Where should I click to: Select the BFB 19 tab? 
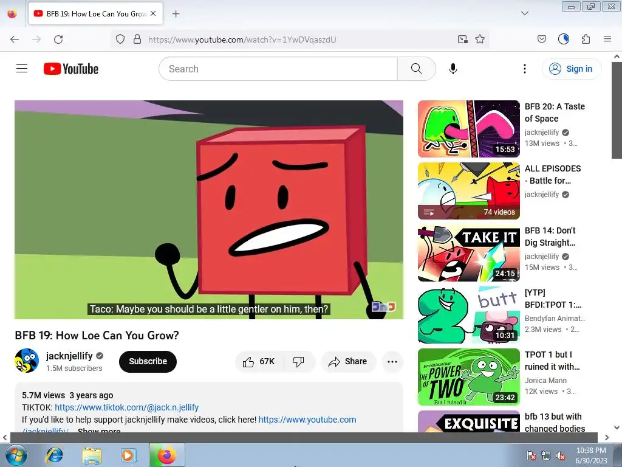click(x=95, y=13)
